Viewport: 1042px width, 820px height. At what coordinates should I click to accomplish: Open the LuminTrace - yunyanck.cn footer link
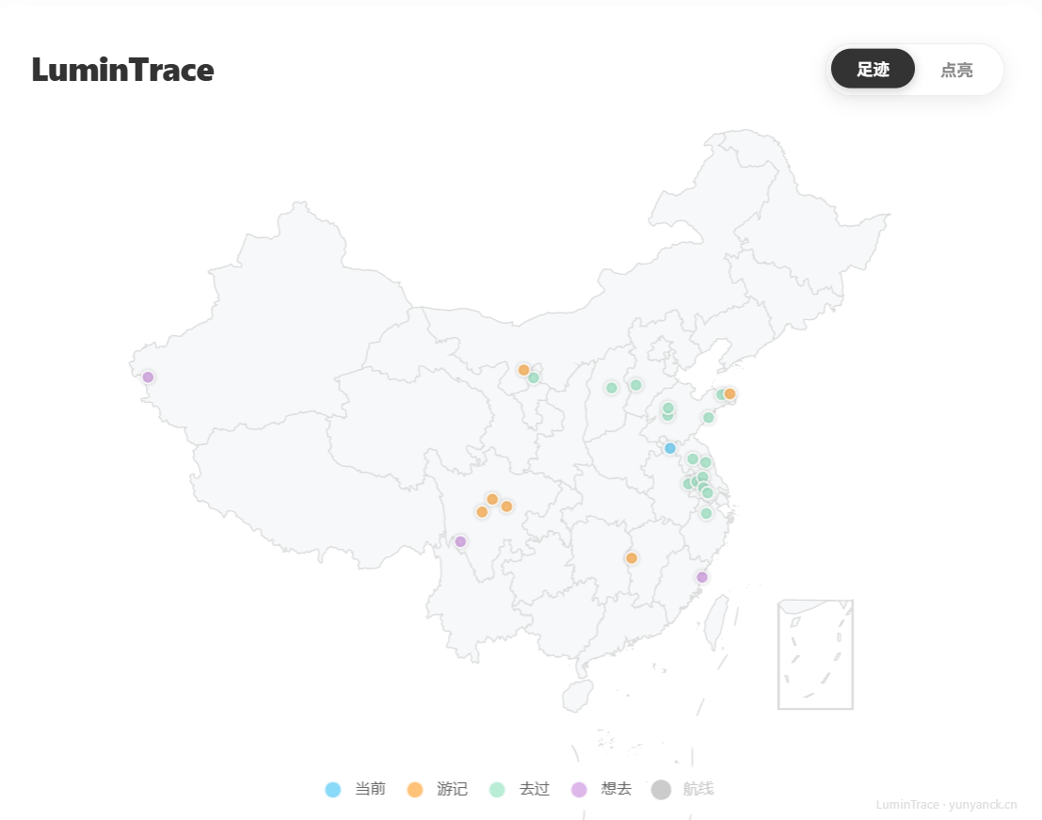point(946,805)
